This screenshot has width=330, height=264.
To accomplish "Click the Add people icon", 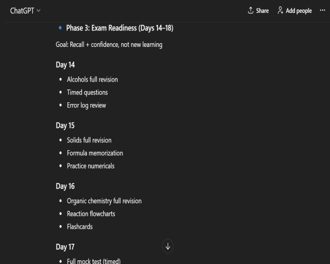I will pos(280,11).
